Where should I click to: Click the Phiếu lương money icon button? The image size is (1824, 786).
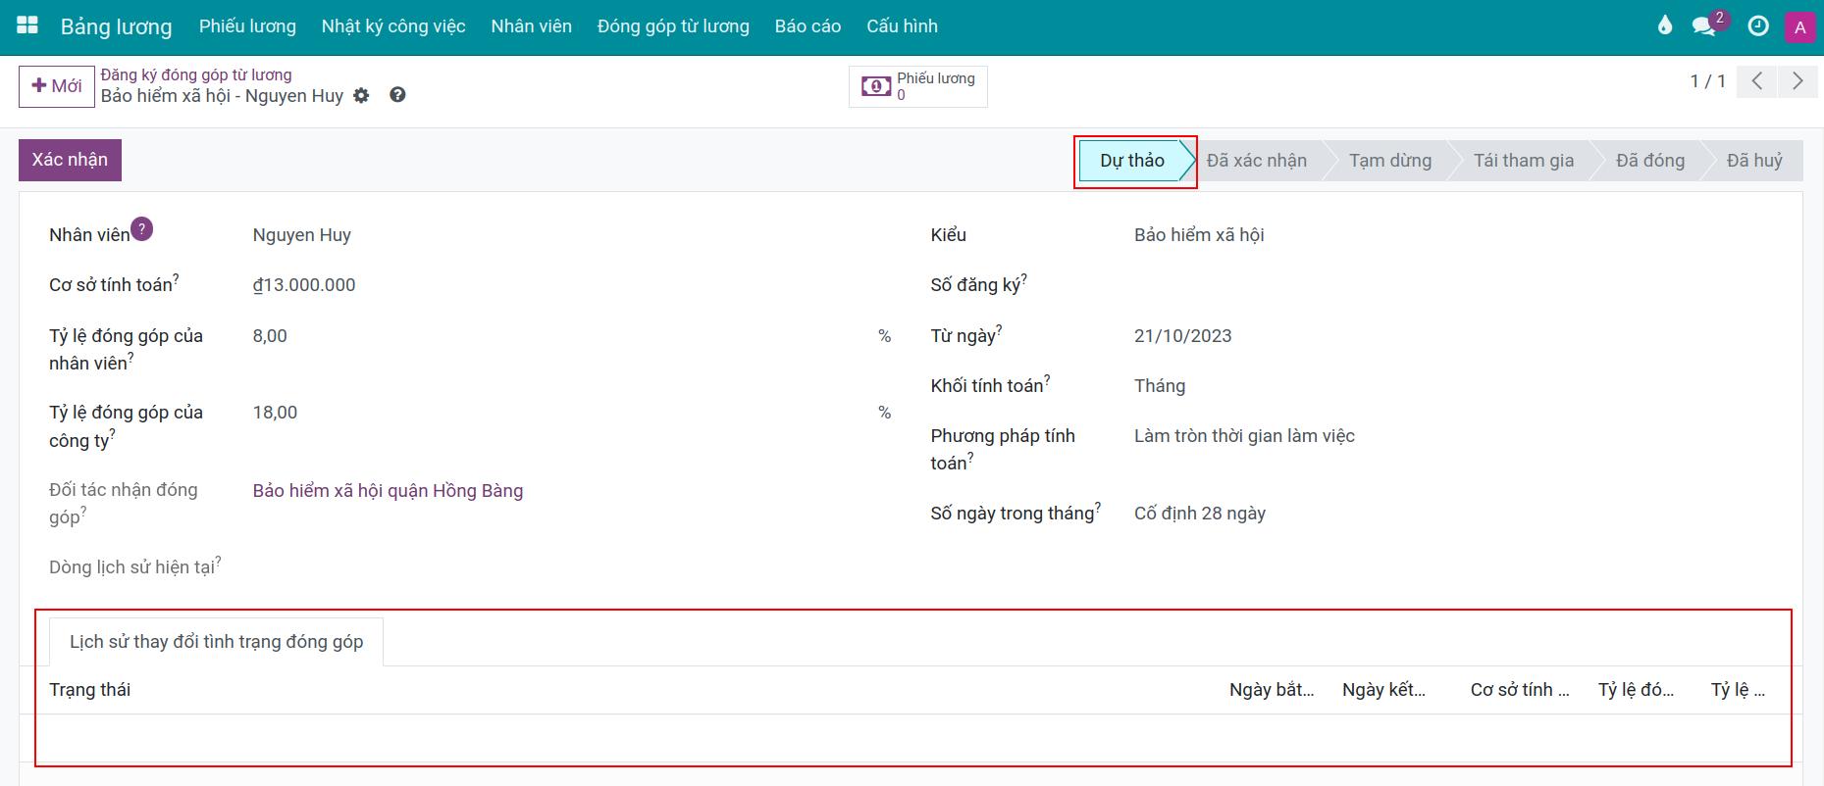(918, 86)
